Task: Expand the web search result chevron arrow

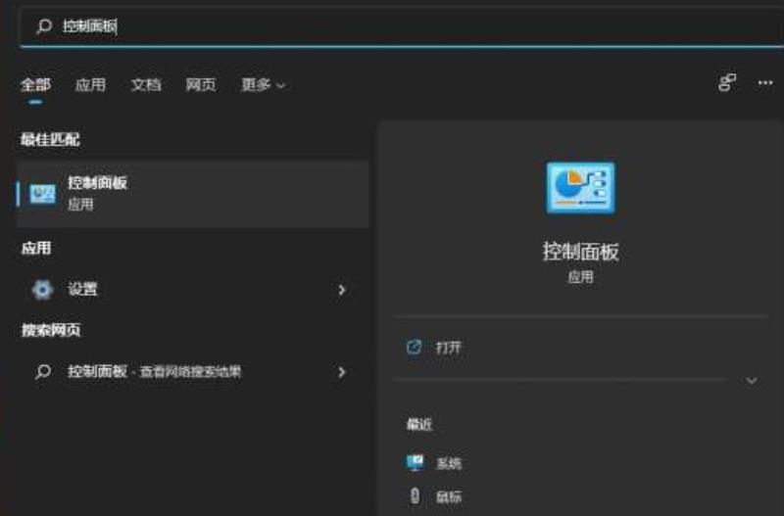Action: (341, 372)
